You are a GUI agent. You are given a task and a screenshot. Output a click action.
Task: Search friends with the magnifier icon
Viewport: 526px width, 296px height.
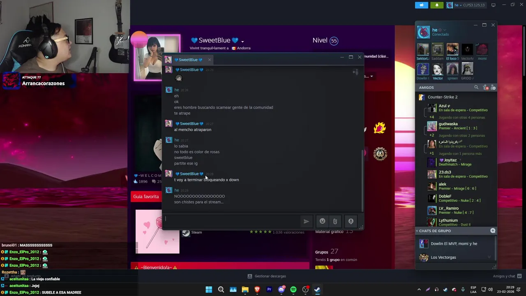point(476,88)
